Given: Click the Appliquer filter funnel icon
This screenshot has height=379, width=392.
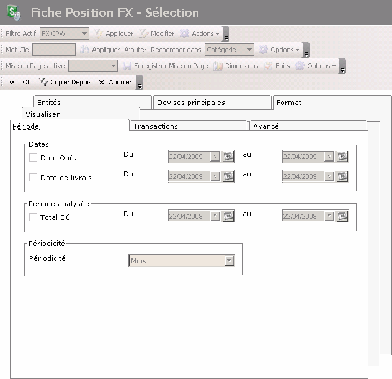Looking at the screenshot, I should point(98,34).
